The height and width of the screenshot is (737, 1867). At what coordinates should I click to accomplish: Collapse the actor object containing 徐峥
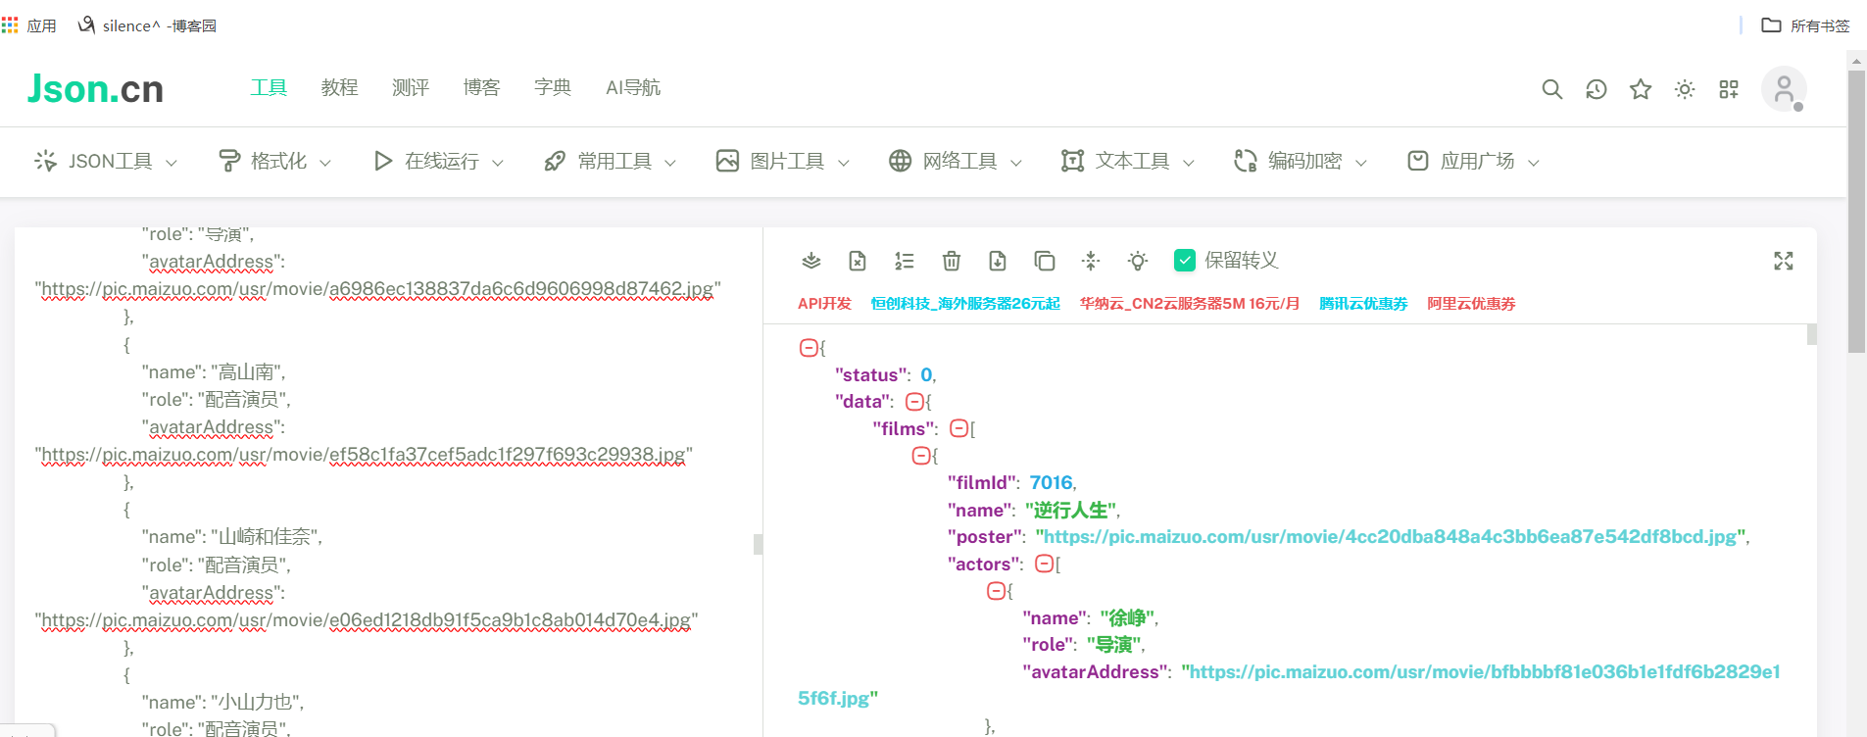pos(996,590)
